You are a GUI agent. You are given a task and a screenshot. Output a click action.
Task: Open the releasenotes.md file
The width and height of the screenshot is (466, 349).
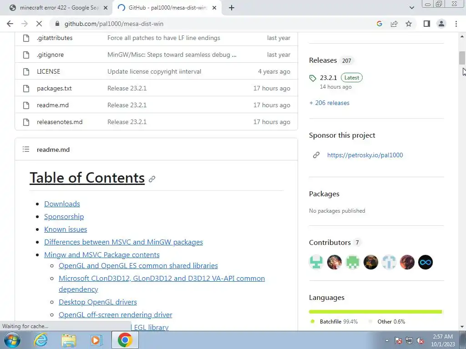click(60, 122)
